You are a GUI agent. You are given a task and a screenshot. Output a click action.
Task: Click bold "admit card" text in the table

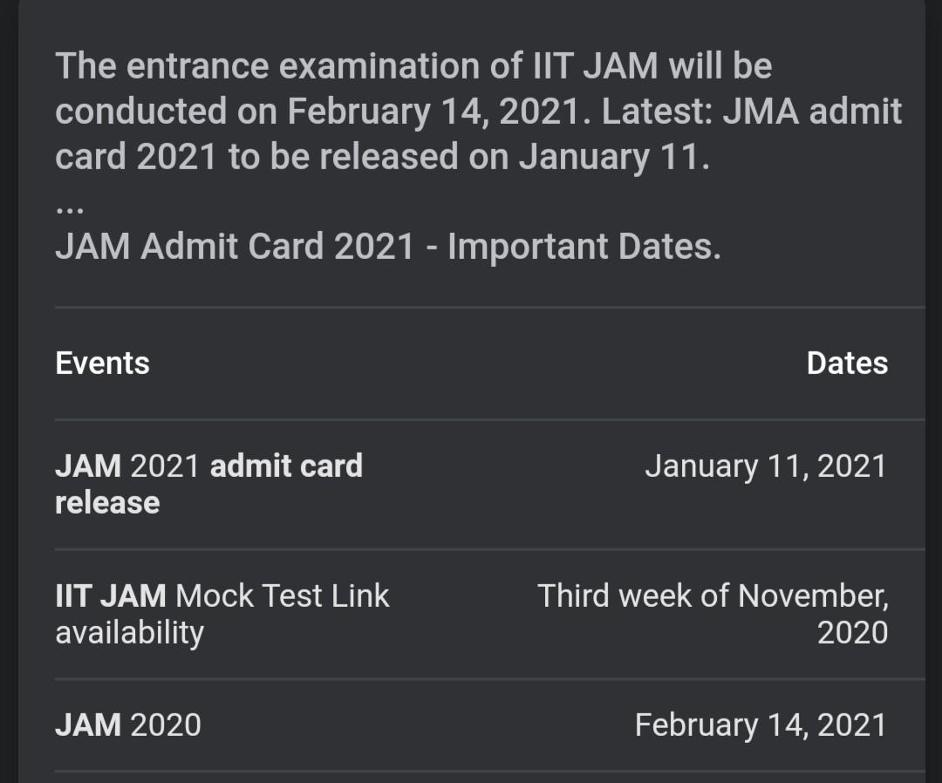pos(286,466)
